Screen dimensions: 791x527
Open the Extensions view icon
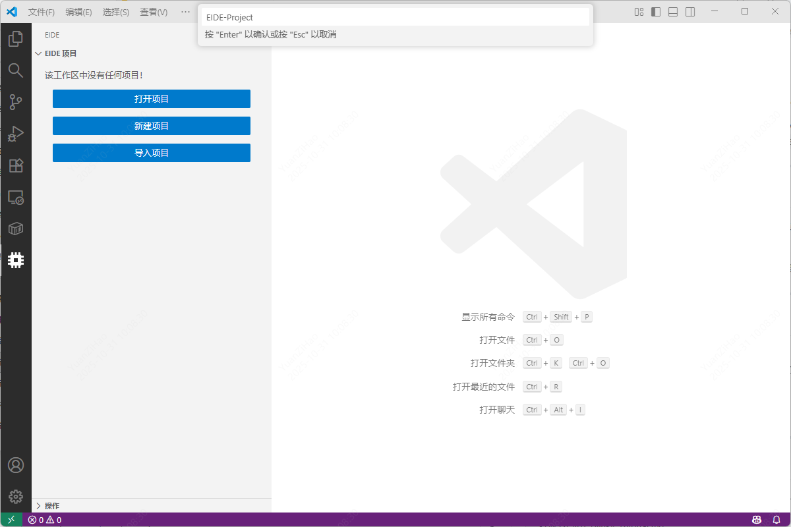click(x=16, y=165)
